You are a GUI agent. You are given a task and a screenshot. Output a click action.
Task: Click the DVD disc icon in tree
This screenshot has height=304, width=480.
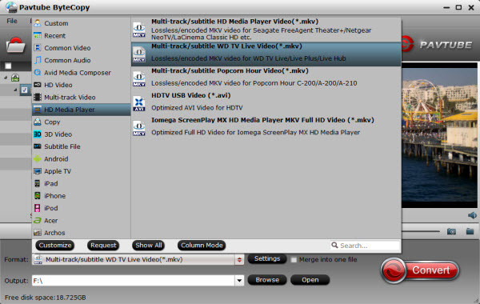(15, 78)
